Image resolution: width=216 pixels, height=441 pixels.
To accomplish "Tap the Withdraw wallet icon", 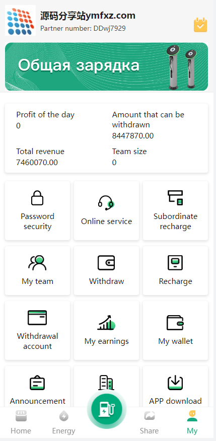I will (106, 263).
